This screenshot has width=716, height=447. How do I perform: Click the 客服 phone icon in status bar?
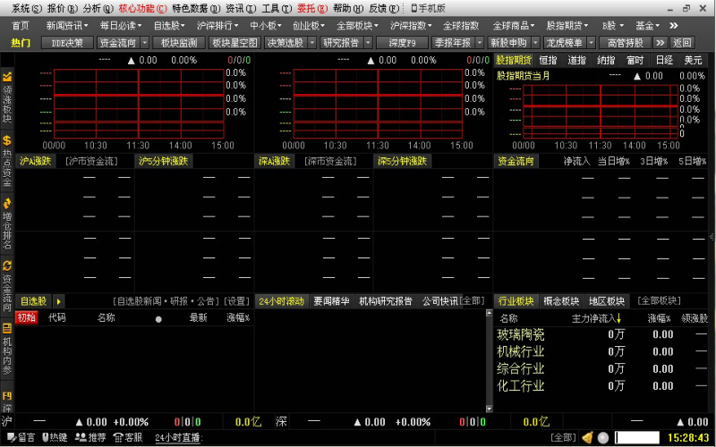tap(118, 438)
